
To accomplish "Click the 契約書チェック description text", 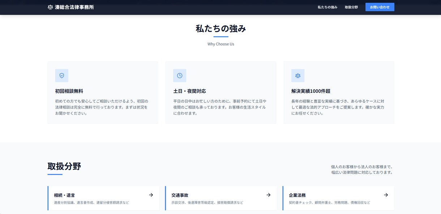I will [x=329, y=203].
